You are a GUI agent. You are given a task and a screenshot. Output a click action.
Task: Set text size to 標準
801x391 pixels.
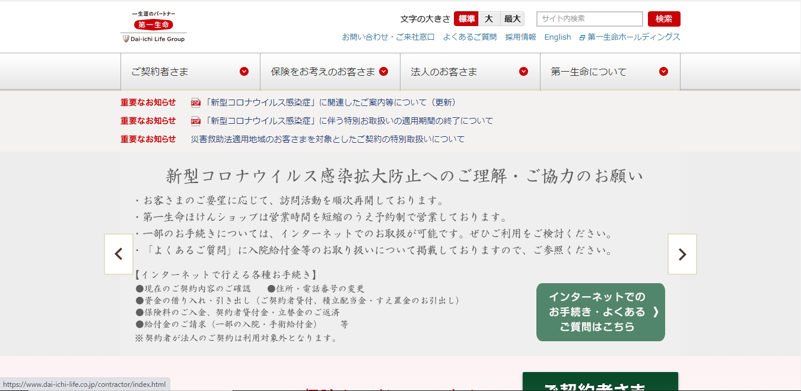click(466, 19)
